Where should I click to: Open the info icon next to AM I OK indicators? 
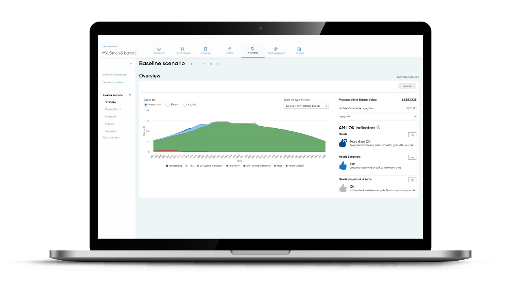379,127
